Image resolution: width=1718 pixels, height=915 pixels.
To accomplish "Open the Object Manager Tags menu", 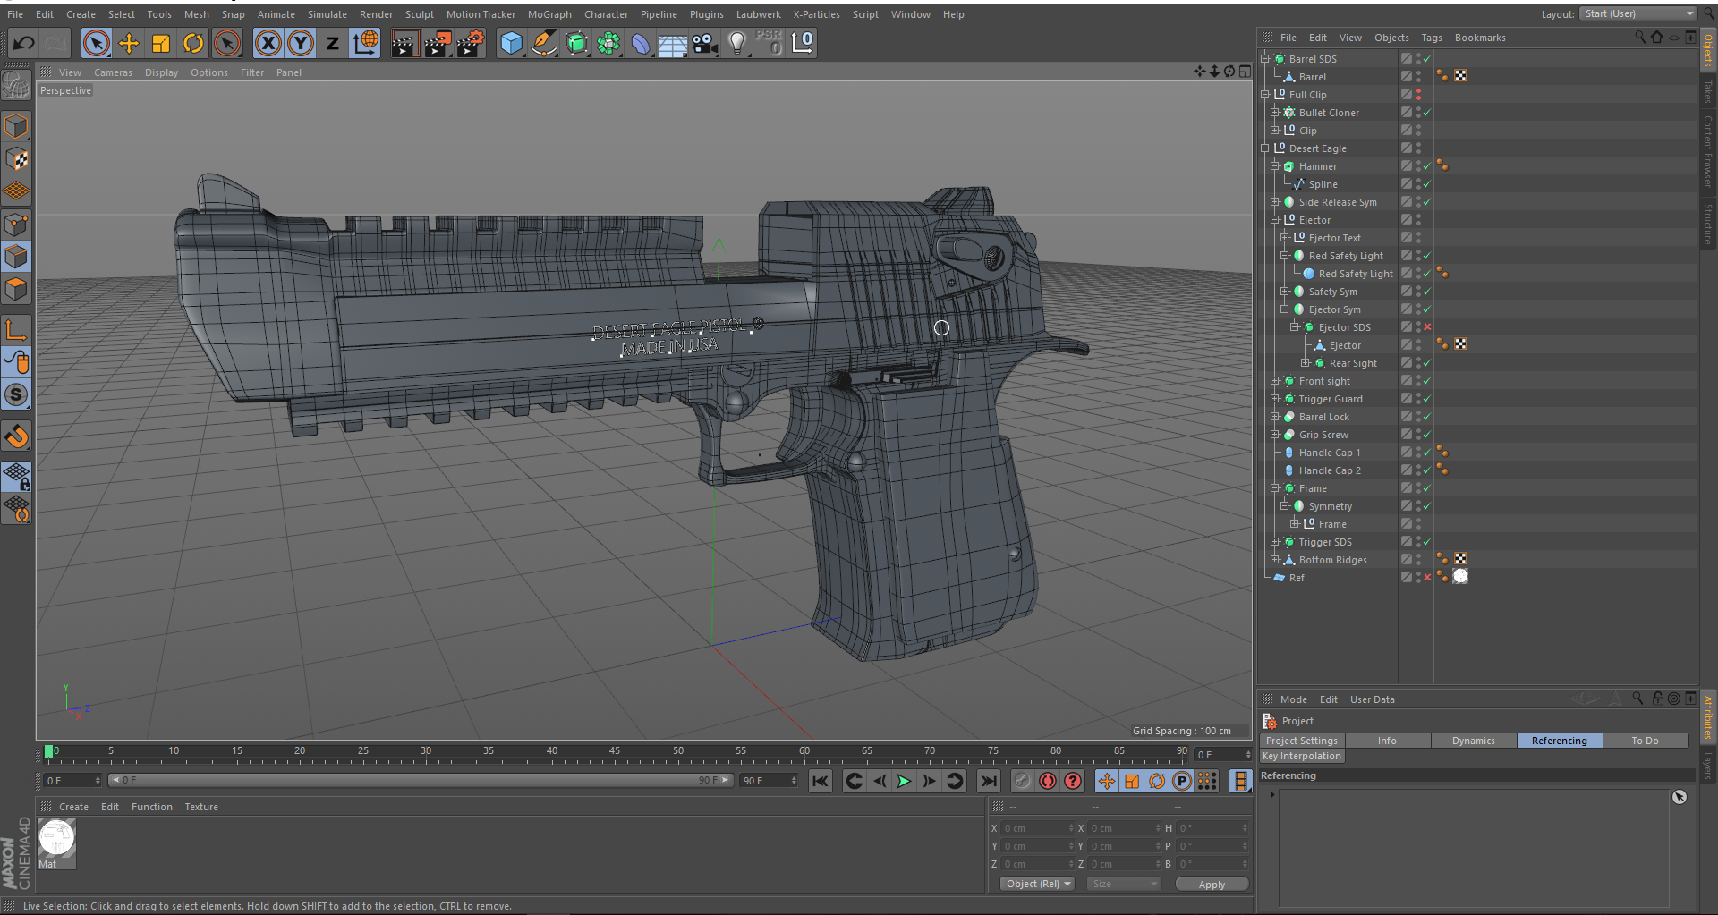I will (1432, 38).
